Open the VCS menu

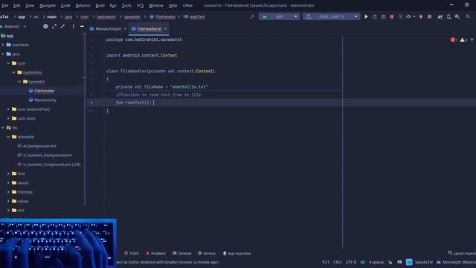pyautogui.click(x=140, y=5)
